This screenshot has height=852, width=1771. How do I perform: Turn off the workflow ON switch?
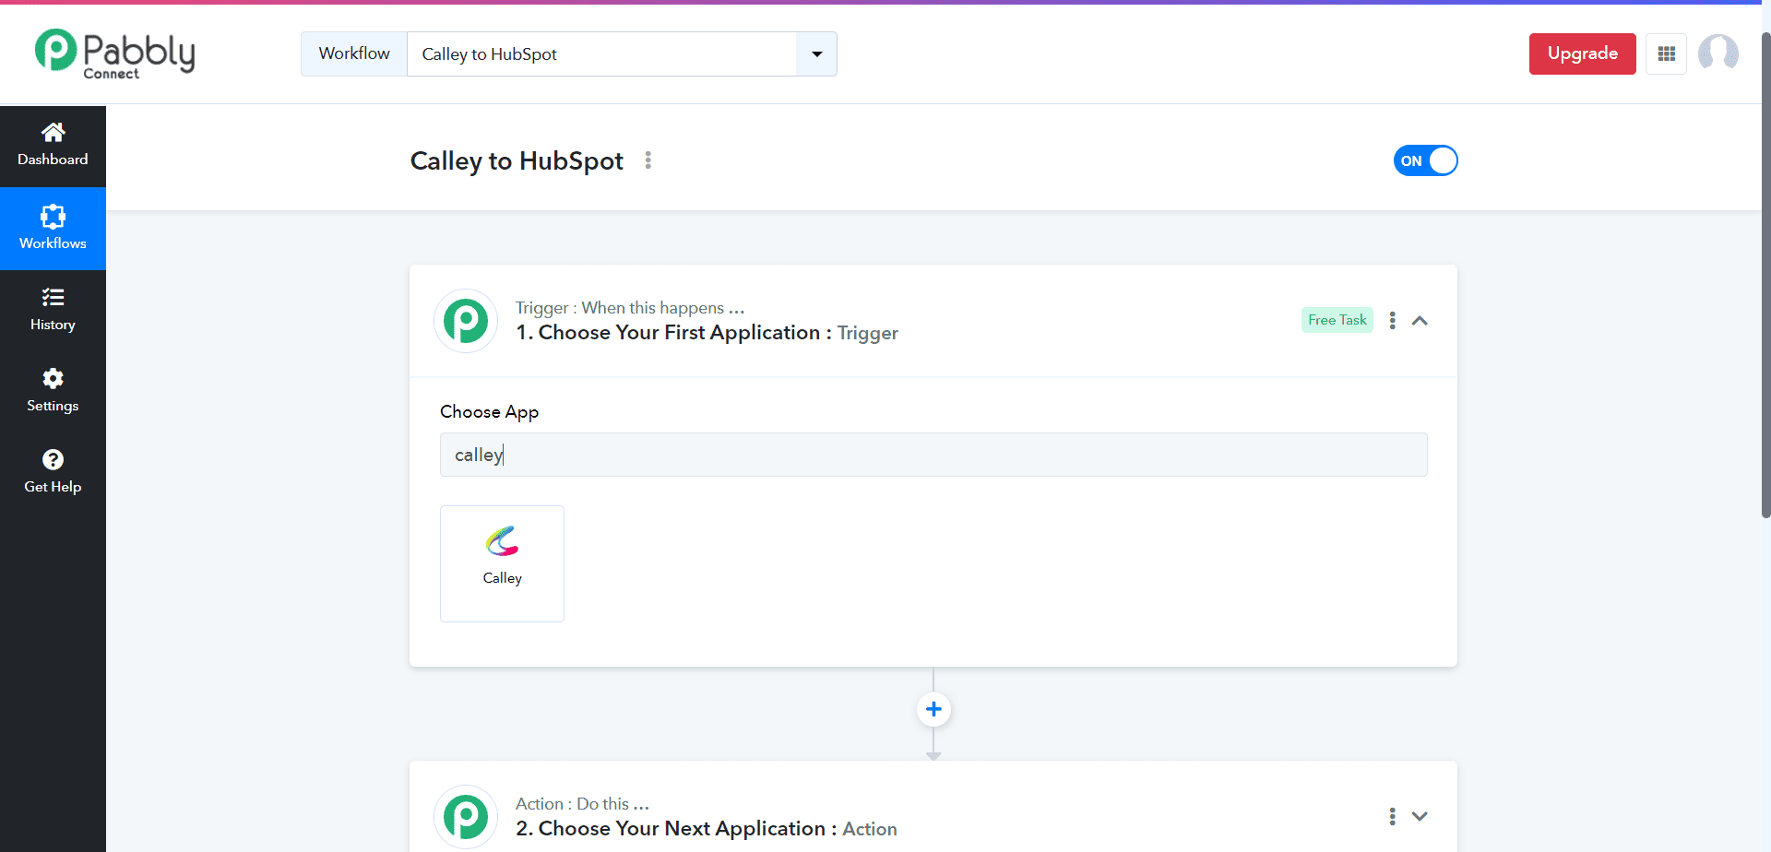[1425, 160]
